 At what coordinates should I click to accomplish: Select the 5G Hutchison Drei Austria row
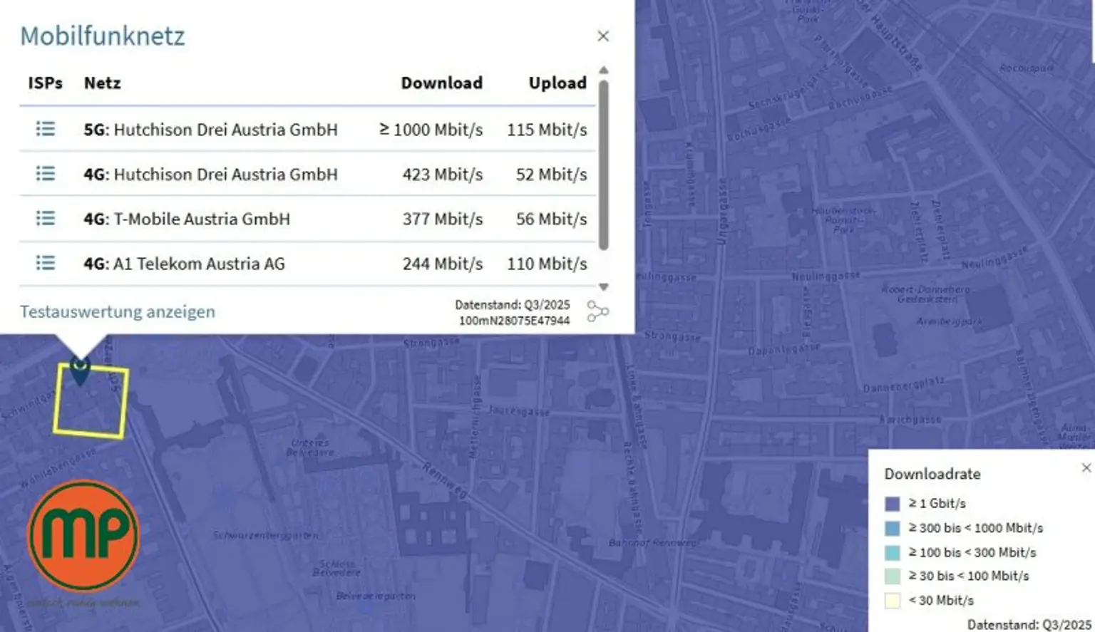pos(307,129)
